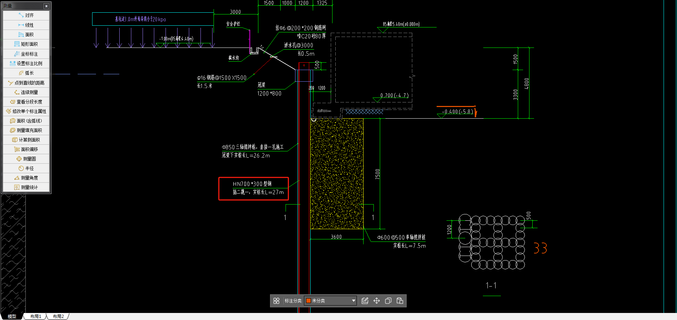Screen dimensions: 677x320
Task: Click the Φ600@500单轴搅拌桩 label
Action: [x=401, y=238]
